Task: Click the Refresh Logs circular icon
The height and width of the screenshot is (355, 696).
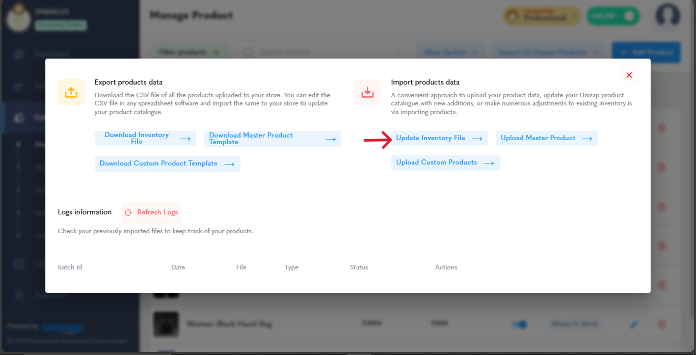Action: [128, 212]
